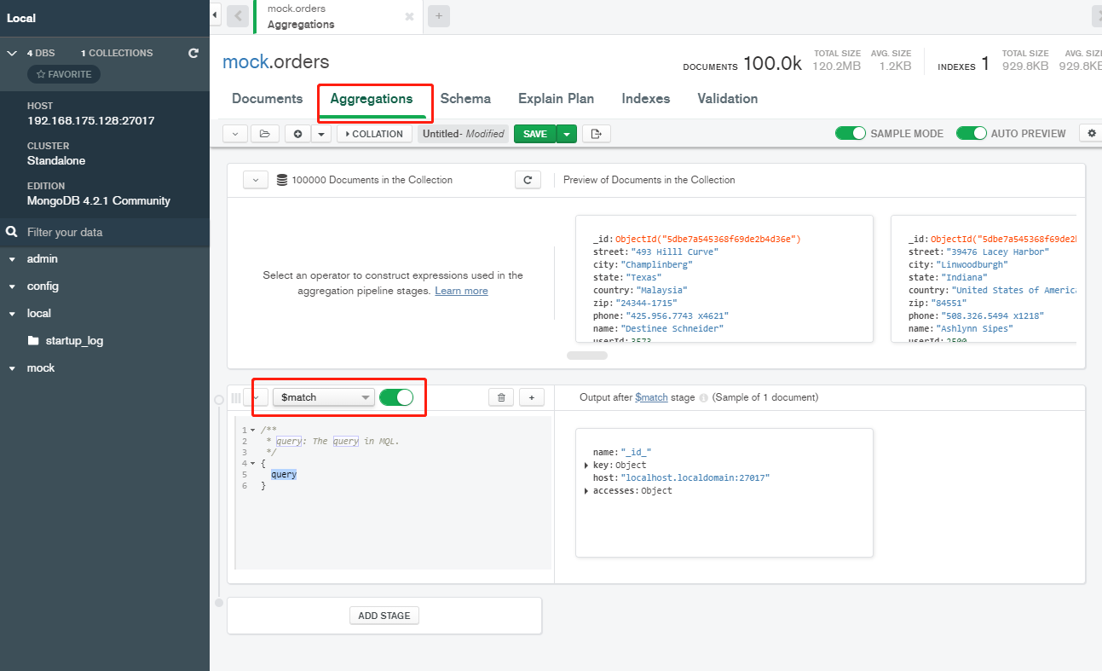Expand the accesses Object field

pos(586,491)
